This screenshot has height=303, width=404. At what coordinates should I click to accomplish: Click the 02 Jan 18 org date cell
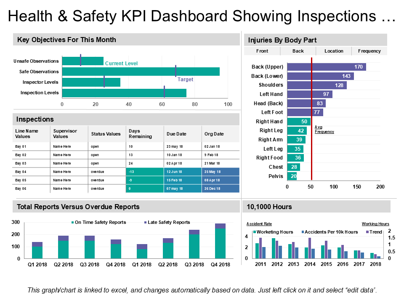(x=221, y=146)
